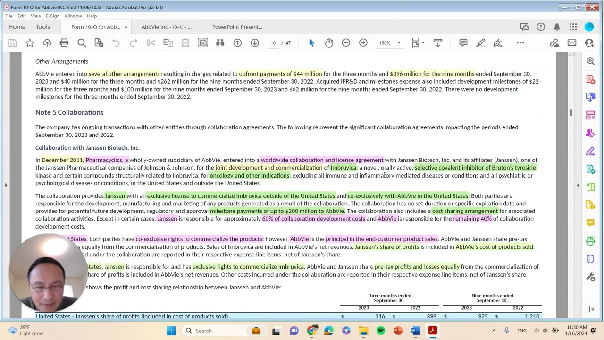Viewport: 604px width, 340px height.
Task: Collapse the right tools pane arrow
Action: coord(578,185)
